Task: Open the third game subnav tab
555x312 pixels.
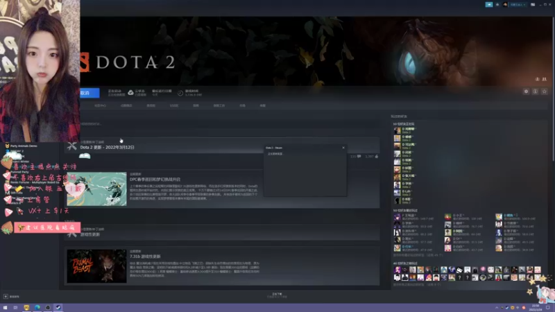Action: coord(151,105)
